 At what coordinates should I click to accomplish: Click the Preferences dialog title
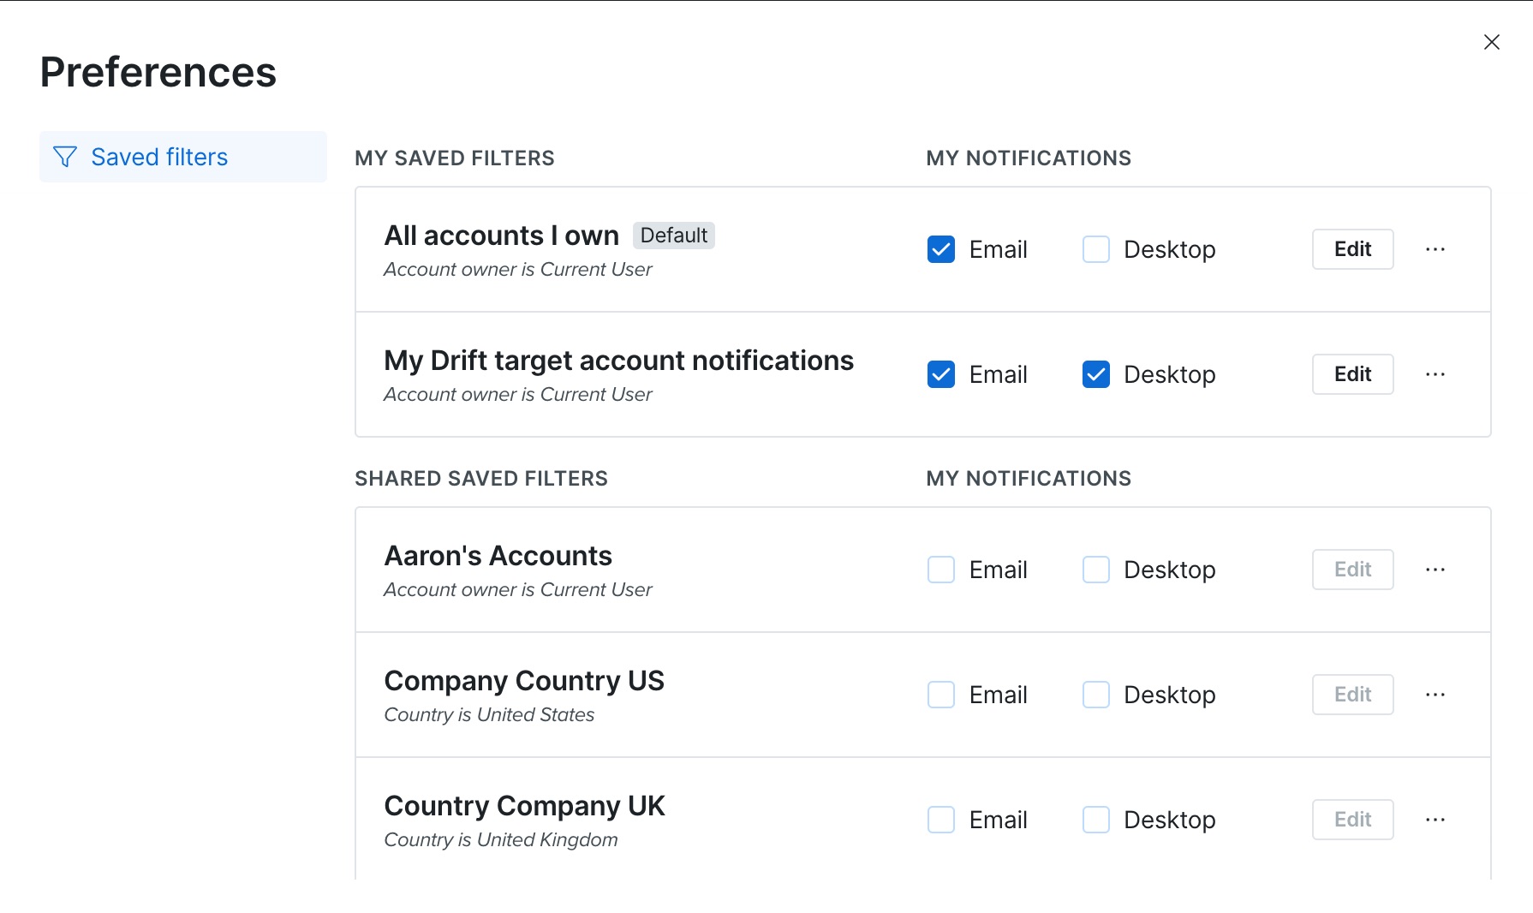click(158, 72)
